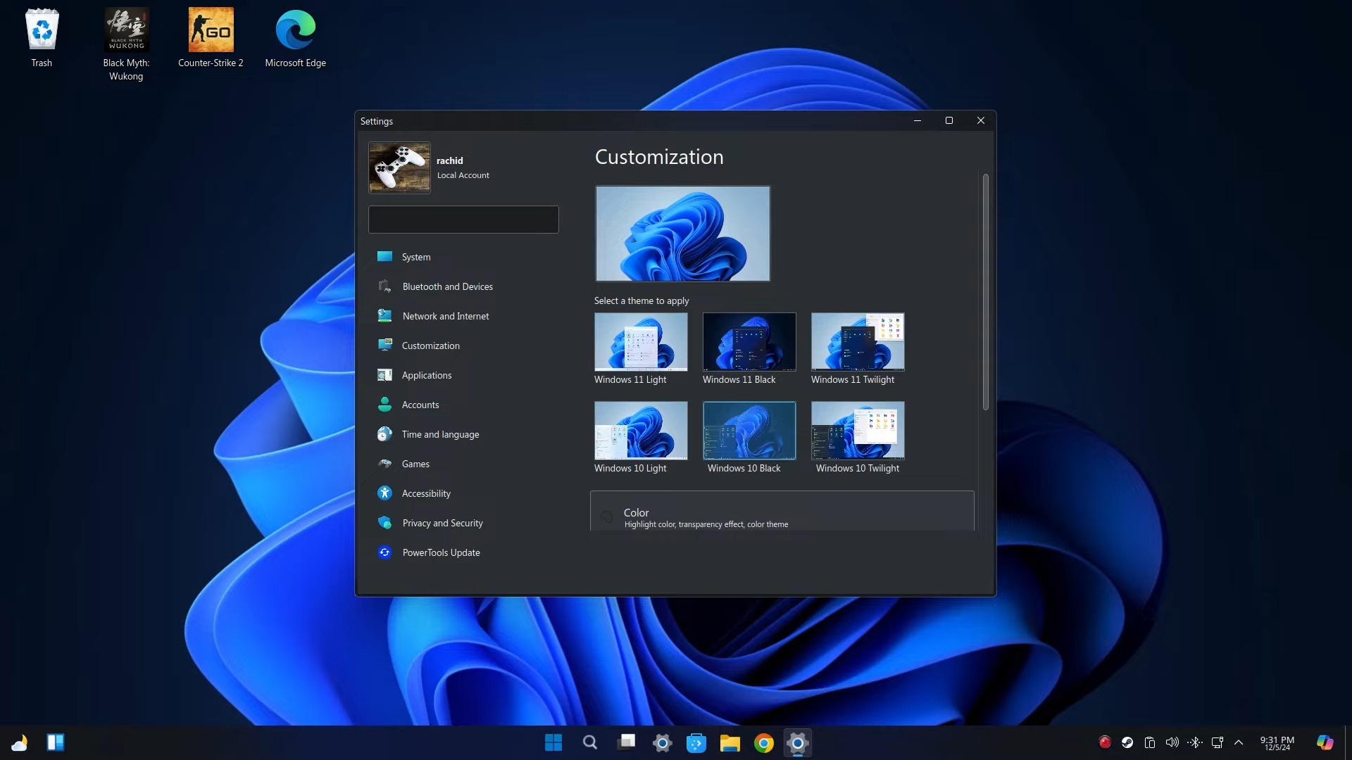
Task: Open Bluetooth and Devices settings
Action: (x=446, y=286)
